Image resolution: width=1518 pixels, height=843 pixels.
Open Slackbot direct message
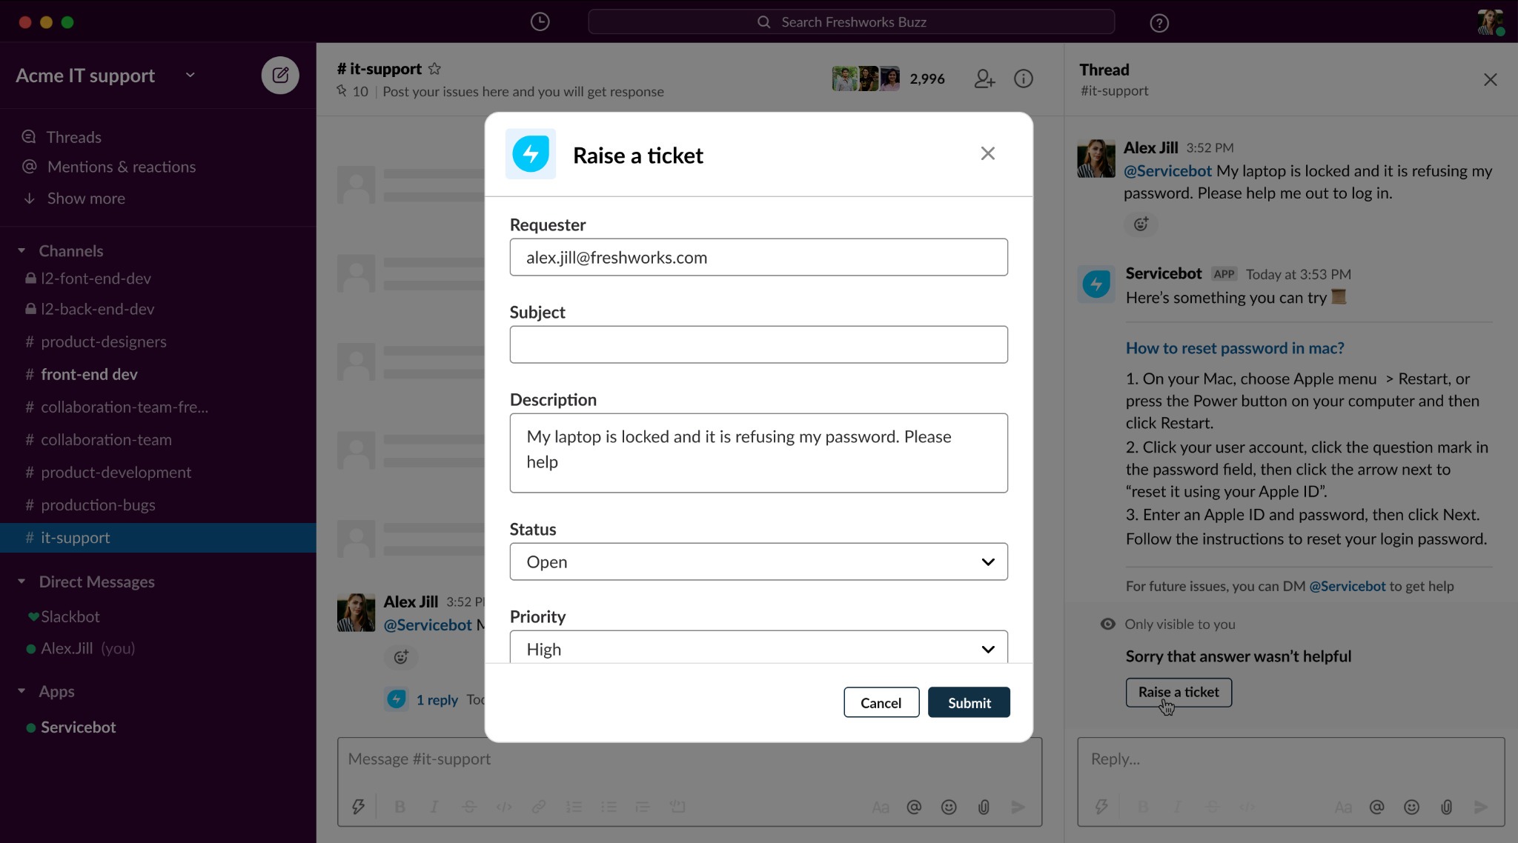(70, 616)
